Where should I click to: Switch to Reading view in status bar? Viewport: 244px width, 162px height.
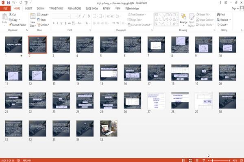coord(197,160)
